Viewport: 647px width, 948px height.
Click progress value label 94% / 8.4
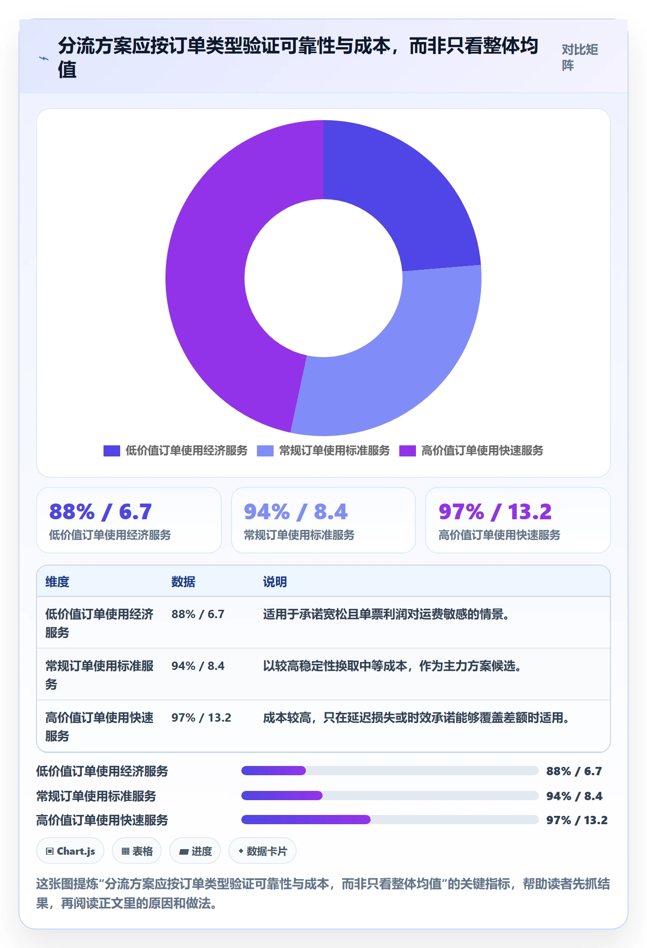click(574, 796)
